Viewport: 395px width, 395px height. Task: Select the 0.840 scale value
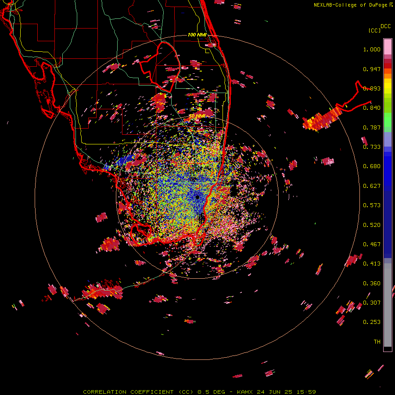point(372,108)
